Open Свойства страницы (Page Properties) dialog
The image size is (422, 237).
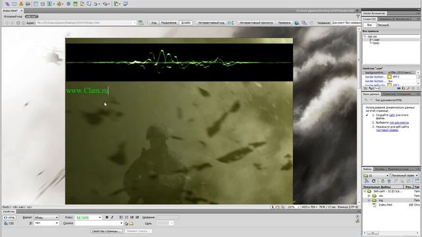click(107, 231)
